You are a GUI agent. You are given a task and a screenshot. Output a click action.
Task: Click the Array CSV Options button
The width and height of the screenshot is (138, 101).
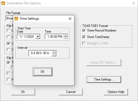pyautogui.click(x=104, y=62)
